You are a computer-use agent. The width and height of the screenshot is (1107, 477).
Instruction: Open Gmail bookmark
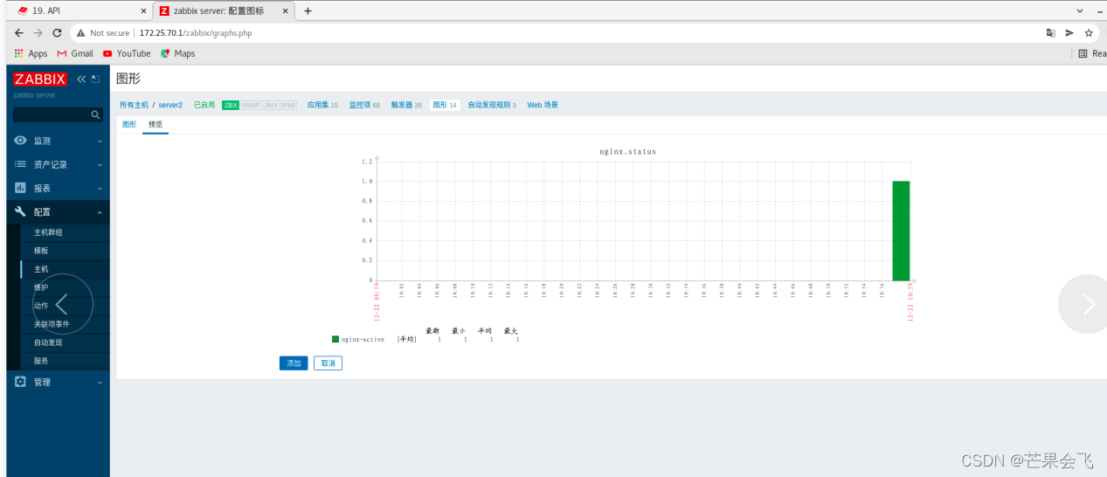[x=75, y=53]
